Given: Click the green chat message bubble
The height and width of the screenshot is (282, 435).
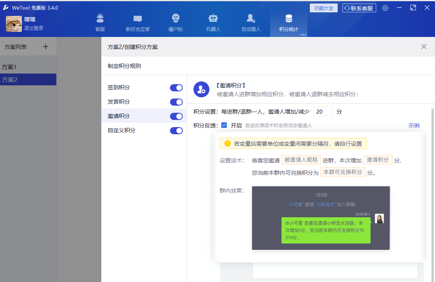Looking at the screenshot, I should 326,230.
